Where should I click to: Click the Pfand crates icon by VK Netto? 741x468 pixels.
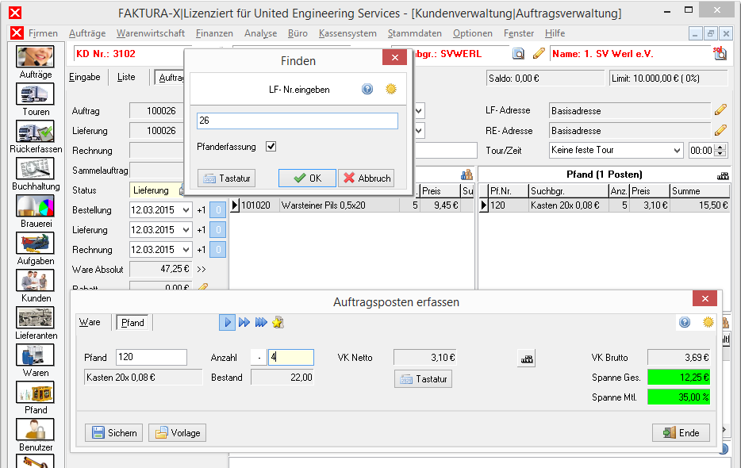click(527, 359)
